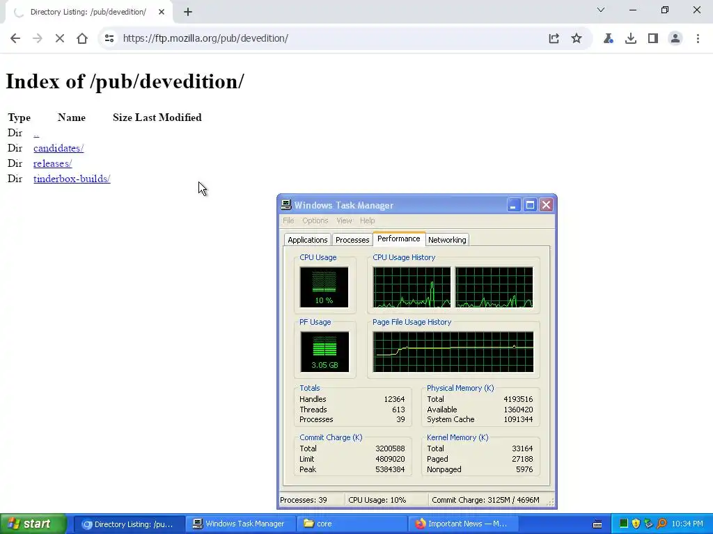Click Physical Memory Available 1360420
713x534 pixels.
tap(518, 410)
